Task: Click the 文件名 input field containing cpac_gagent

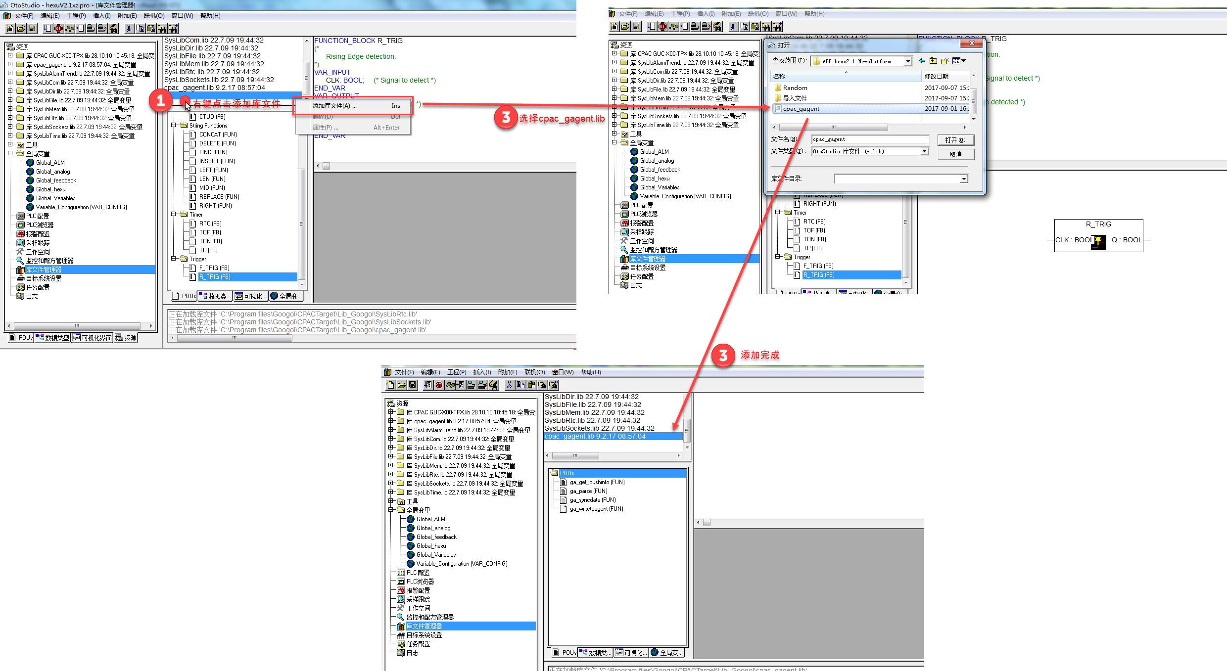Action: point(870,139)
